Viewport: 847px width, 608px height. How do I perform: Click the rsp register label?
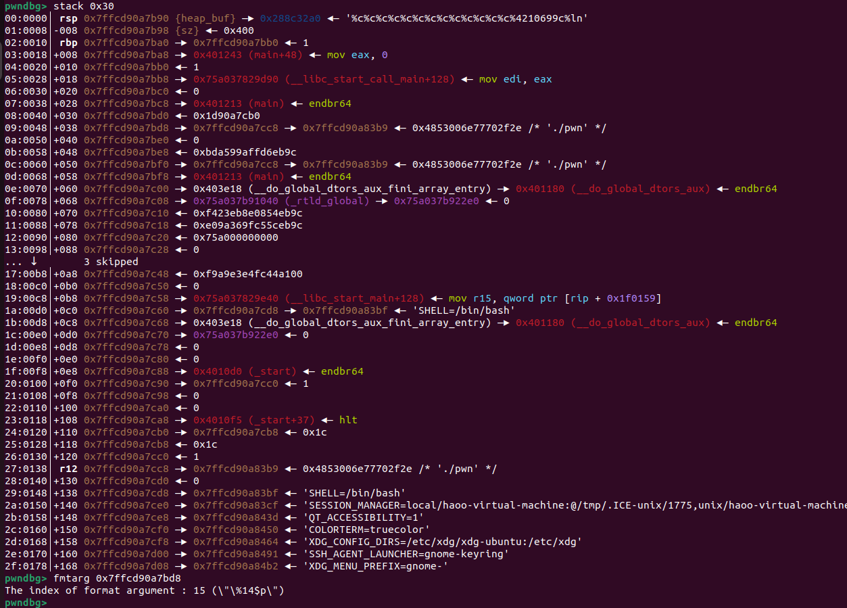click(x=68, y=18)
